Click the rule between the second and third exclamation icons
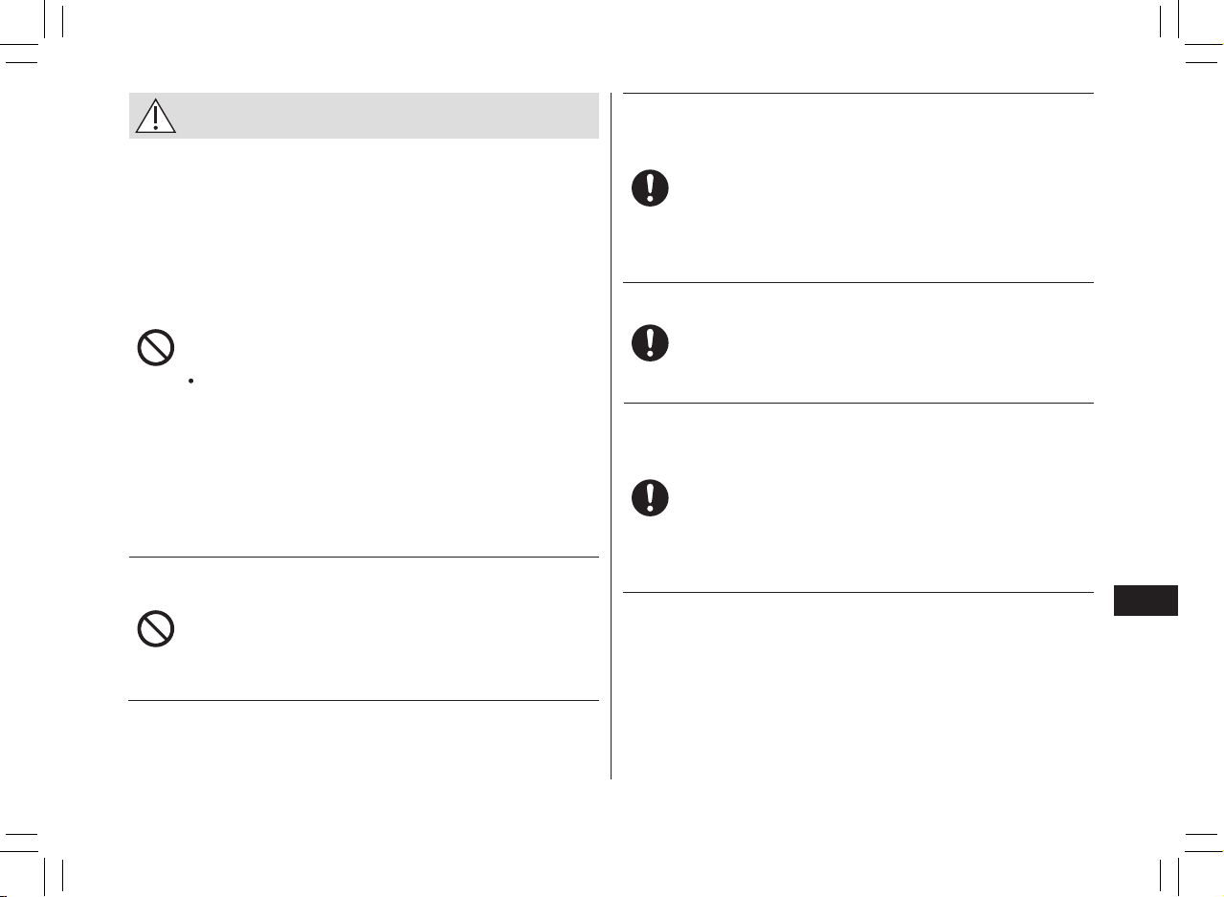 pyautogui.click(x=858, y=403)
